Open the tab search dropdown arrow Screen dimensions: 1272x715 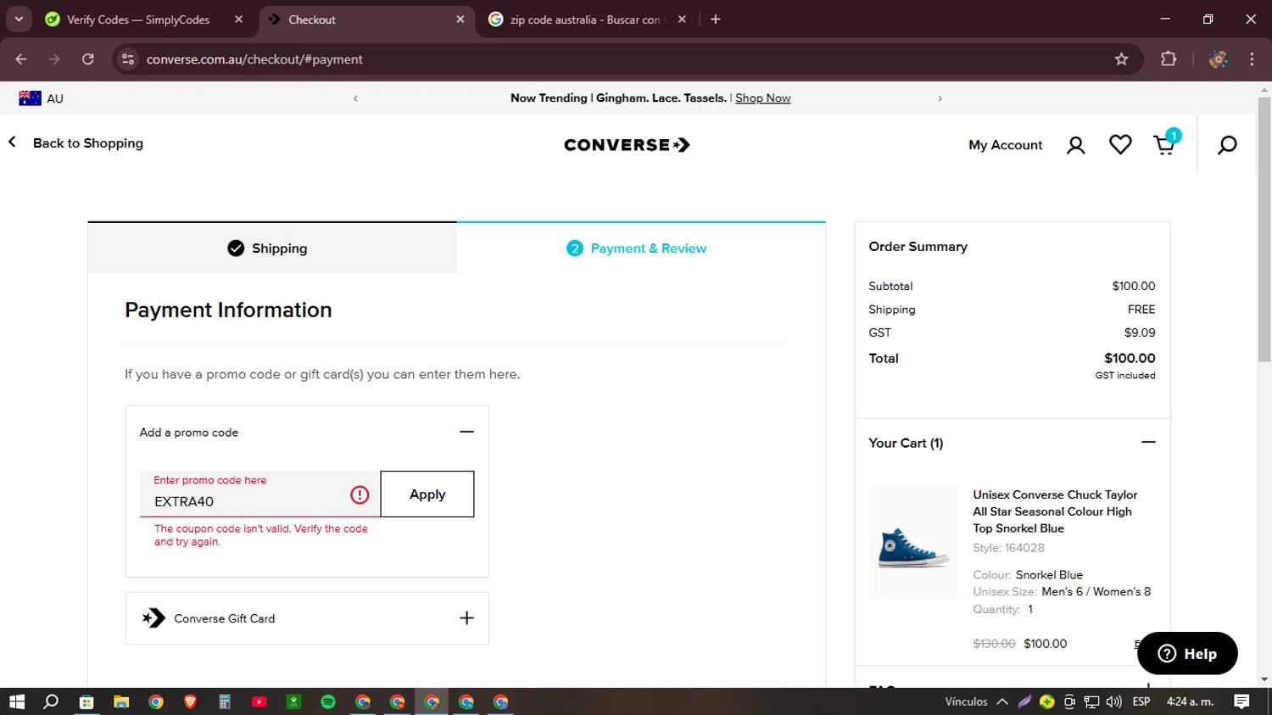click(19, 20)
